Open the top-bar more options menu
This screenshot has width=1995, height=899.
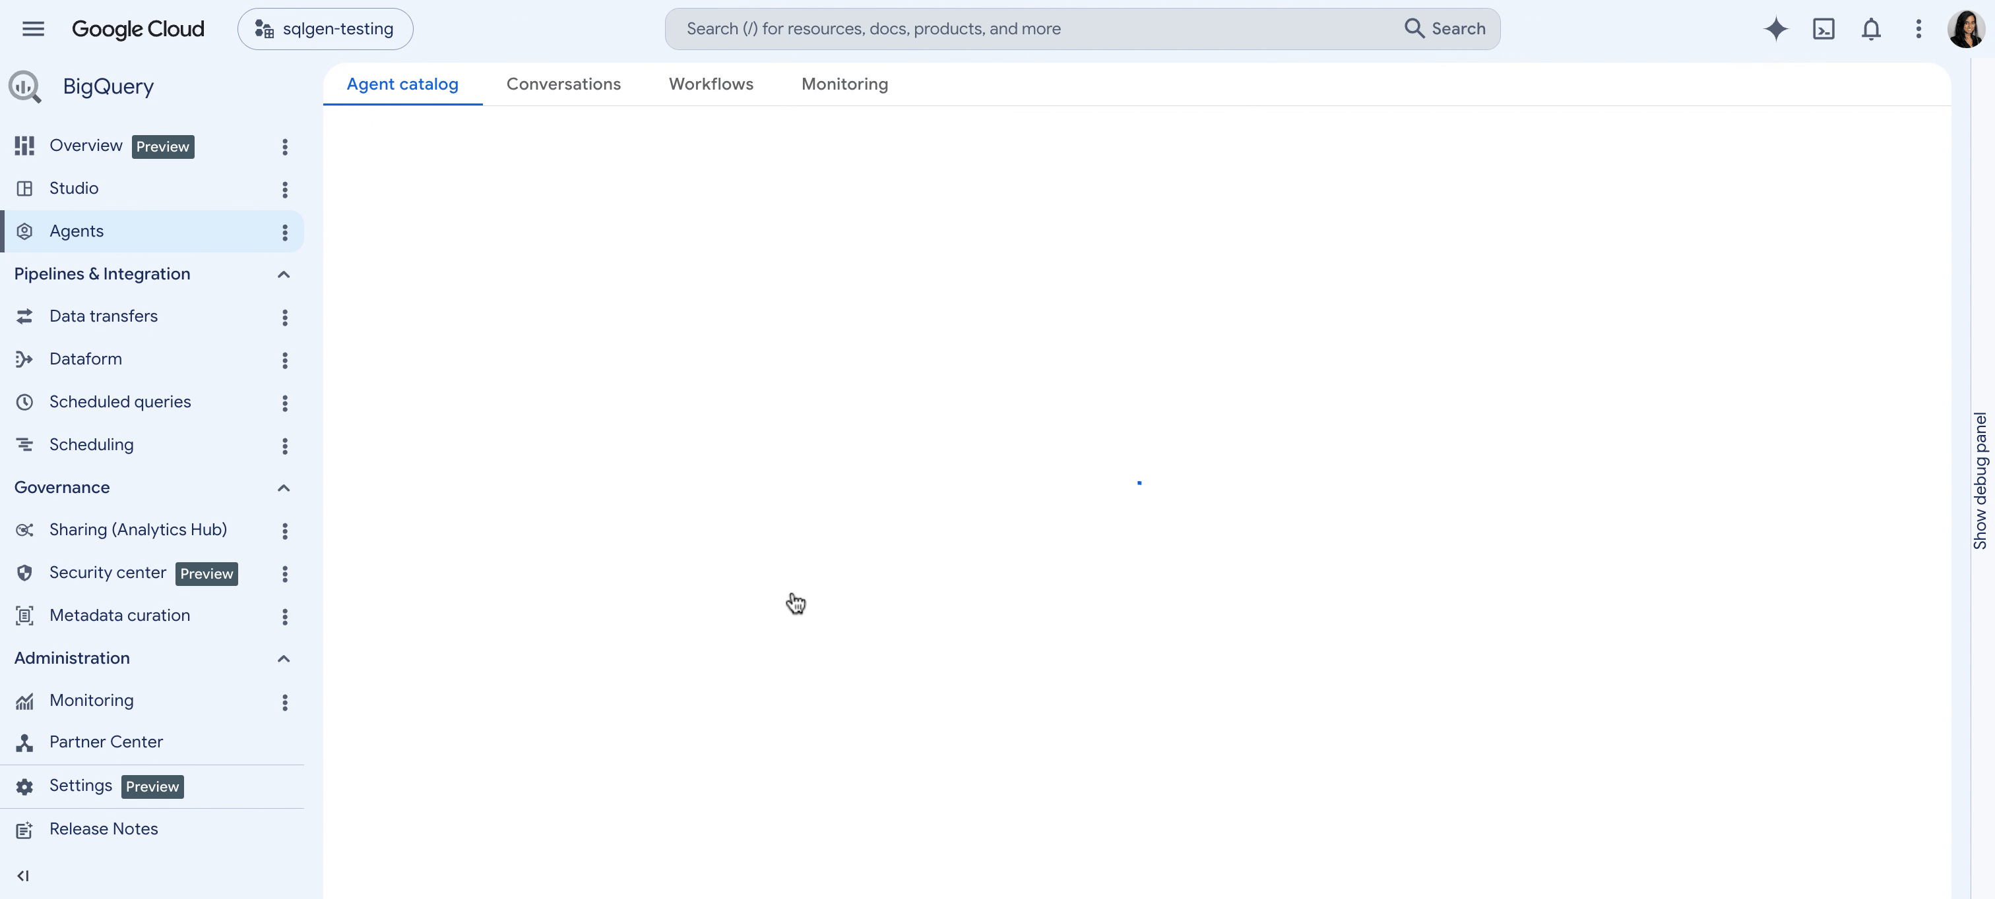tap(1918, 28)
